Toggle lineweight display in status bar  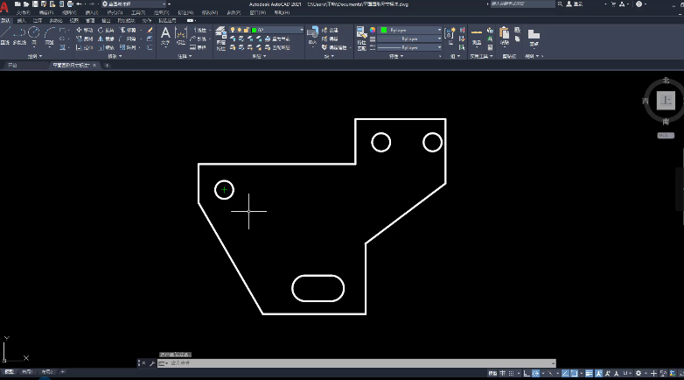point(589,374)
